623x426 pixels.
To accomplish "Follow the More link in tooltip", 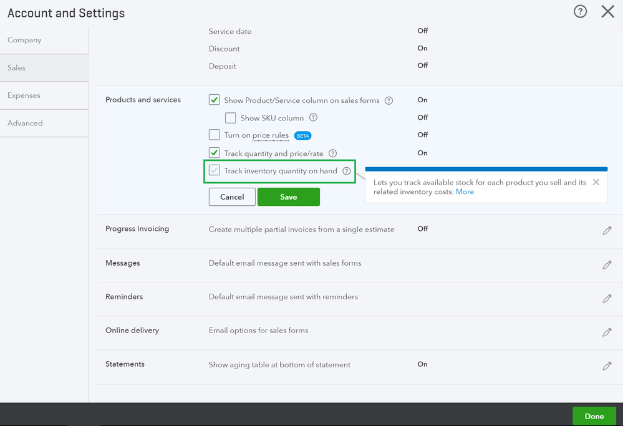I will click(x=465, y=192).
